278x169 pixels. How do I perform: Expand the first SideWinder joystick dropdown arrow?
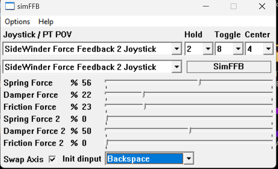click(x=176, y=49)
